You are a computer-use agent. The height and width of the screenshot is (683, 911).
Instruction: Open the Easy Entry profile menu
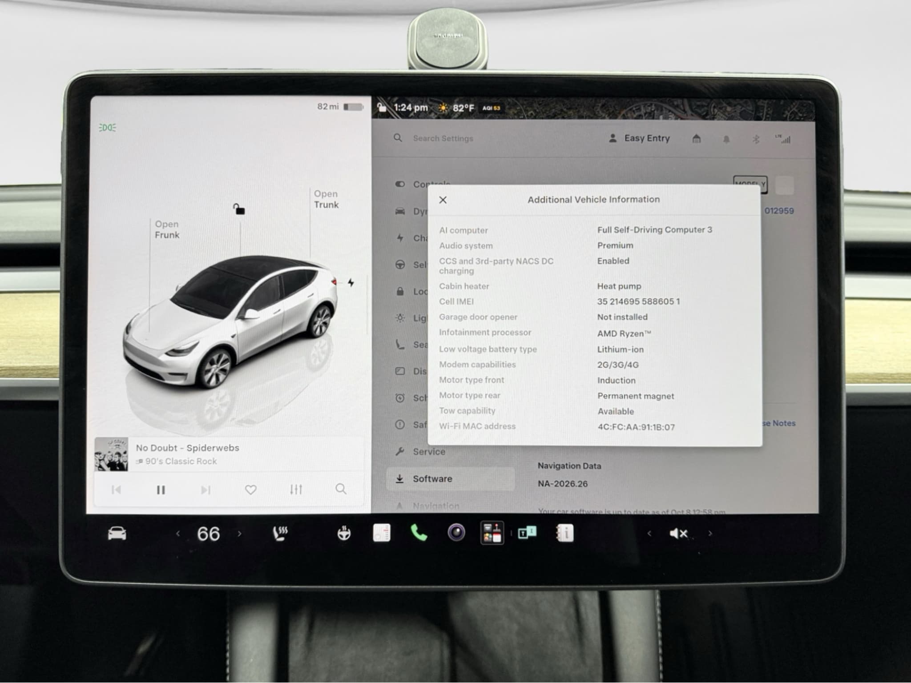point(639,138)
